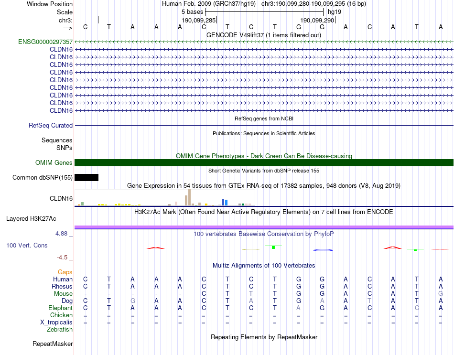Click the 190,099,285 ruler coordinate
Screen dimensions: 454x355
pos(199,20)
